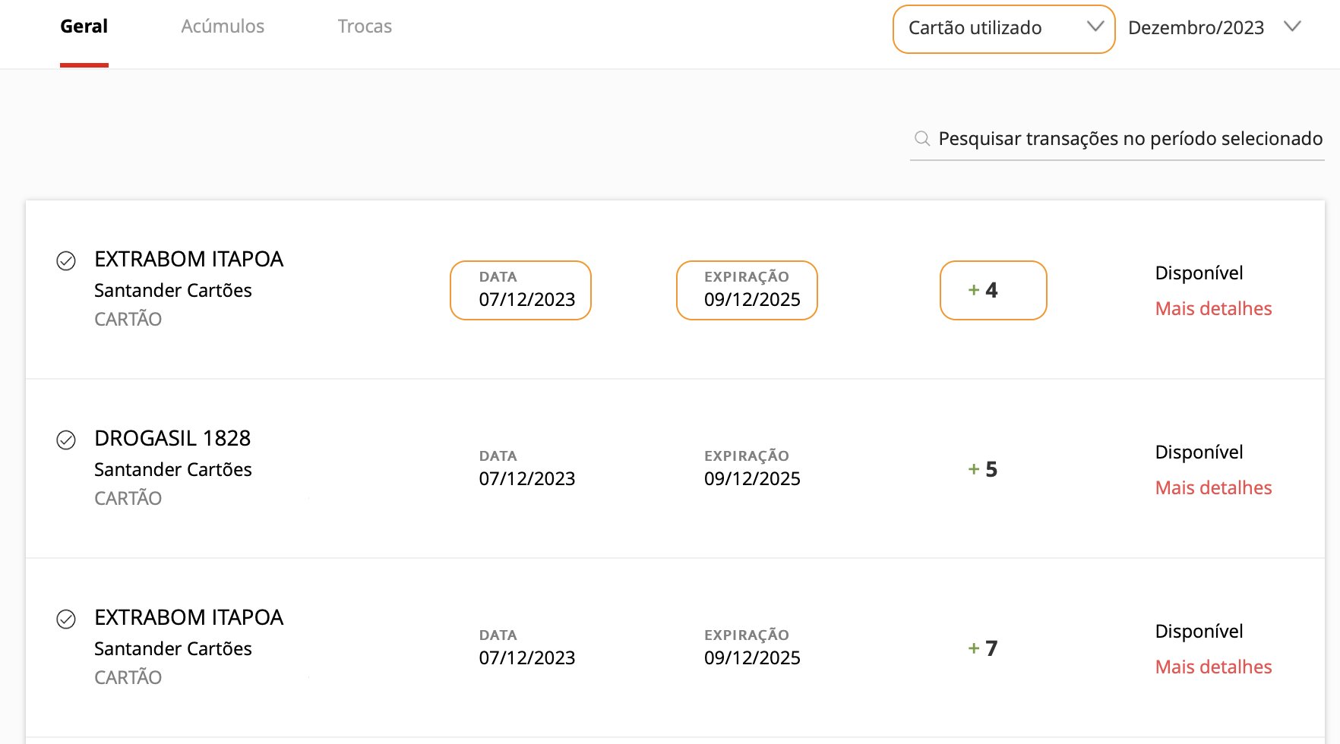Click the chevron arrow beside Dezembro/2023
1340x744 pixels.
pos(1292,27)
